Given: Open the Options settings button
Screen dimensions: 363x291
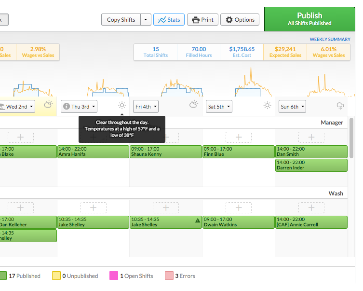Looking at the screenshot, I should pyautogui.click(x=240, y=20).
